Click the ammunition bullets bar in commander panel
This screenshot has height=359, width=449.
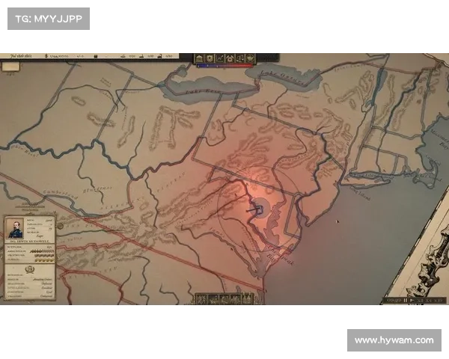(x=42, y=251)
